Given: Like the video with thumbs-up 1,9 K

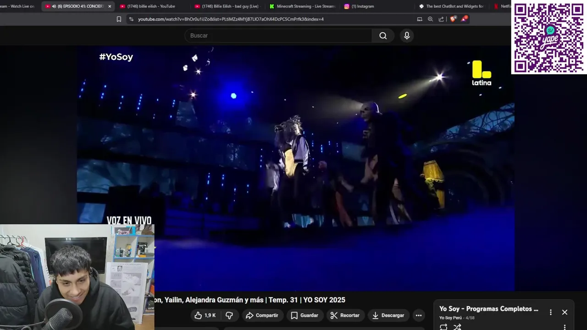Looking at the screenshot, I should (x=205, y=315).
